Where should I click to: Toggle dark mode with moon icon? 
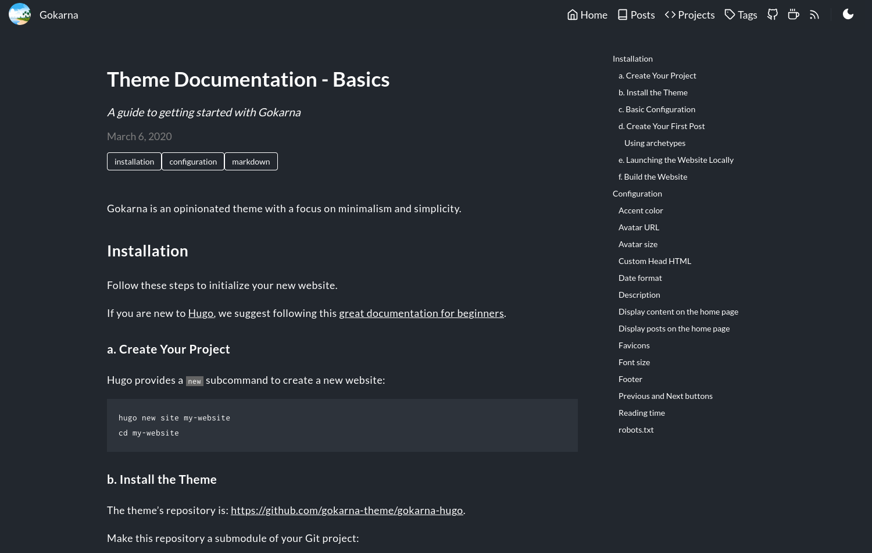(x=848, y=15)
